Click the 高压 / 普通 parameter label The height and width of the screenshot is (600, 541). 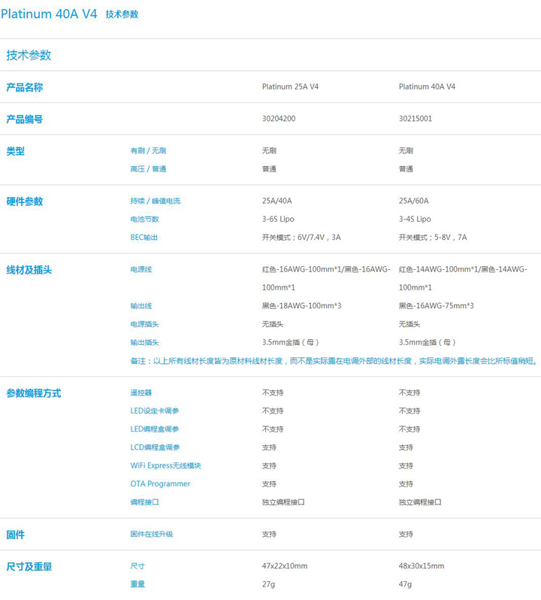pos(148,169)
